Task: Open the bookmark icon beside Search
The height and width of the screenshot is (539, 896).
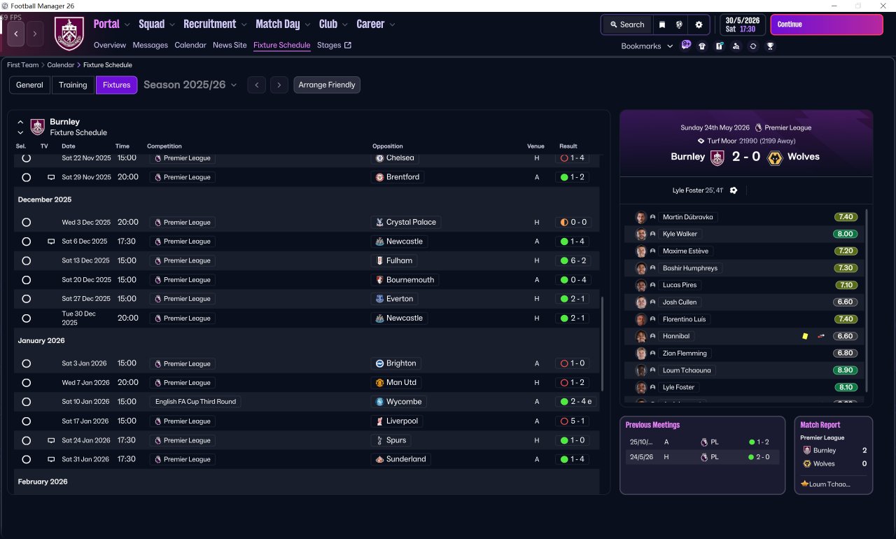Action: (x=662, y=24)
